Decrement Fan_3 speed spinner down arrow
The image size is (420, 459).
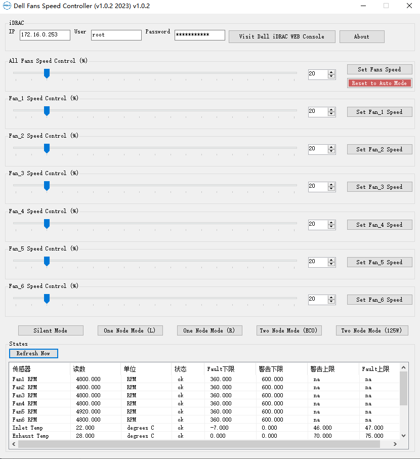(x=331, y=189)
